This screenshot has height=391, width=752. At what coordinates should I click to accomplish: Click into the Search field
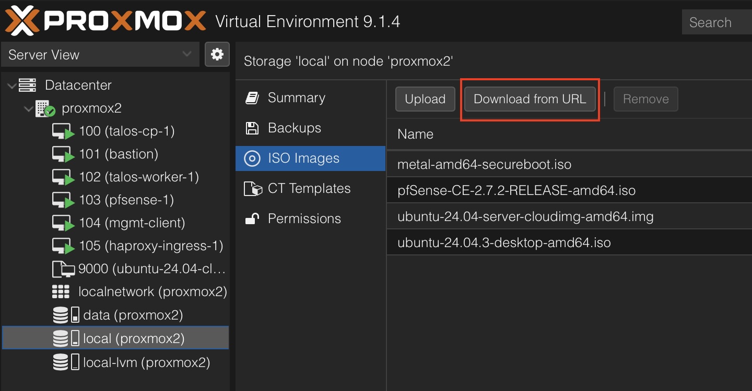click(x=716, y=22)
